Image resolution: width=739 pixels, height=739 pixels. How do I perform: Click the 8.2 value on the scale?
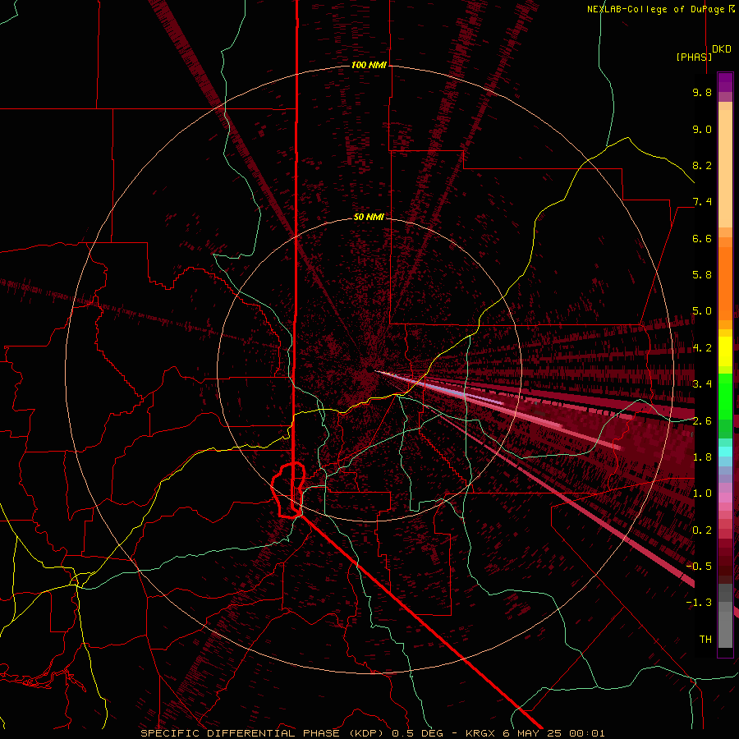(x=702, y=165)
